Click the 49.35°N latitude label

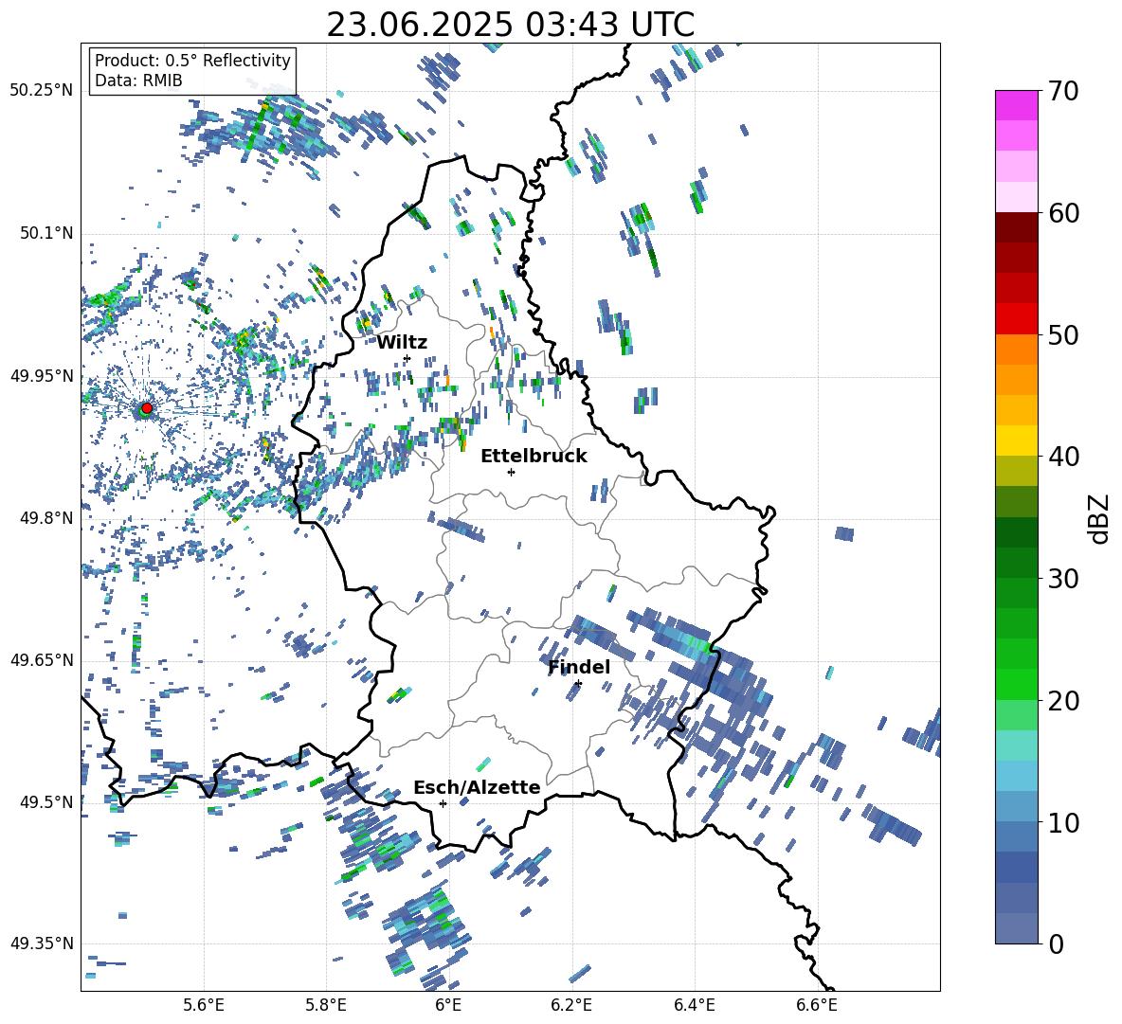42,943
